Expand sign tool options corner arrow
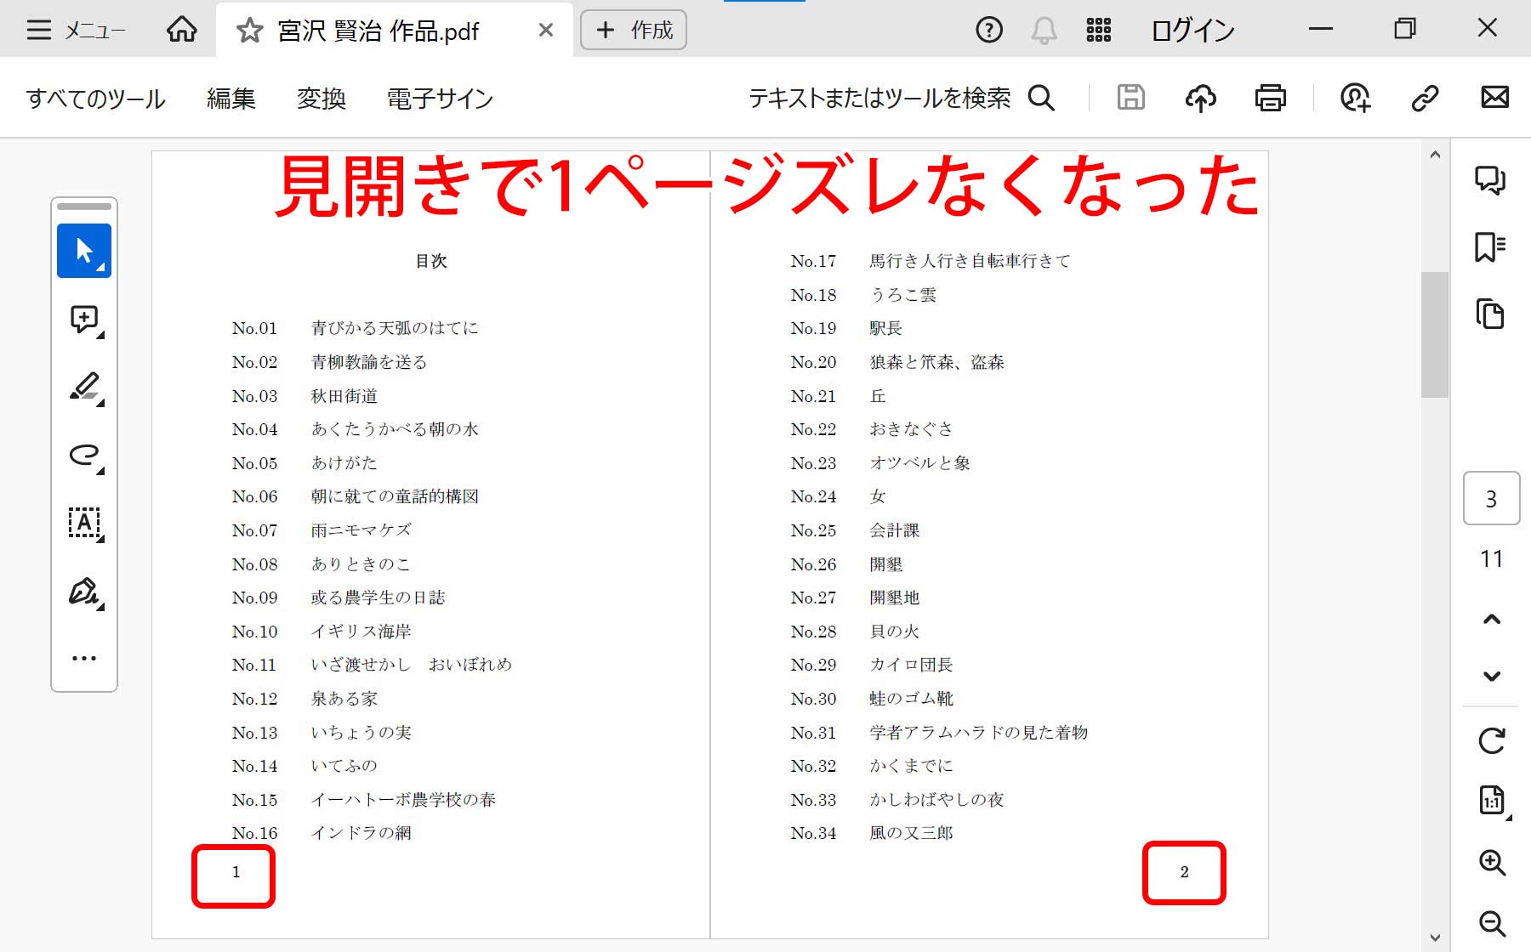The image size is (1531, 952). (100, 606)
